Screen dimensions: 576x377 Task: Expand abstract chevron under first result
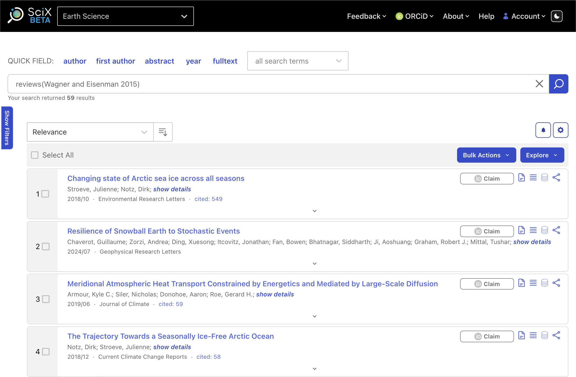315,211
